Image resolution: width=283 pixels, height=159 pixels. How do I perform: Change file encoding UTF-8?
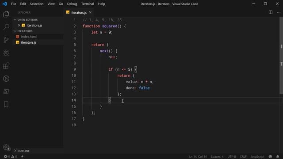(232, 156)
